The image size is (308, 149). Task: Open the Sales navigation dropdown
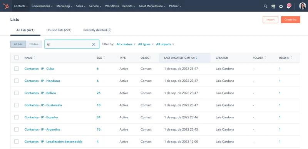[81, 6]
